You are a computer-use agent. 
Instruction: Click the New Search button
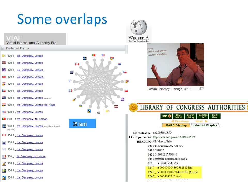179,116
